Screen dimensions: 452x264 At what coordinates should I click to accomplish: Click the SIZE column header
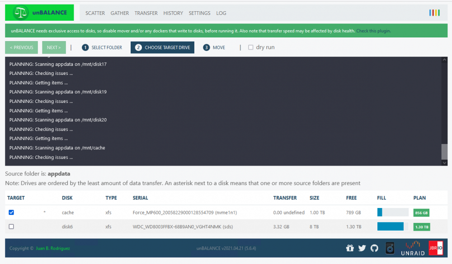pyautogui.click(x=314, y=198)
